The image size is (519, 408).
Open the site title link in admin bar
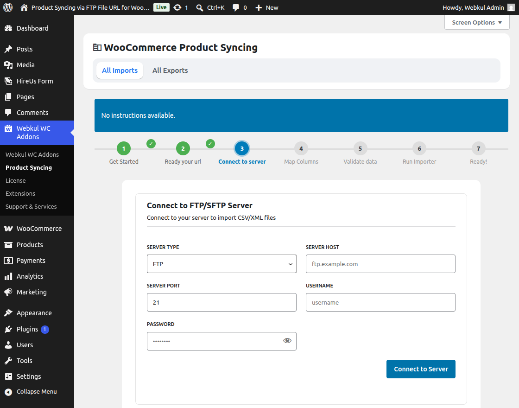click(90, 7)
